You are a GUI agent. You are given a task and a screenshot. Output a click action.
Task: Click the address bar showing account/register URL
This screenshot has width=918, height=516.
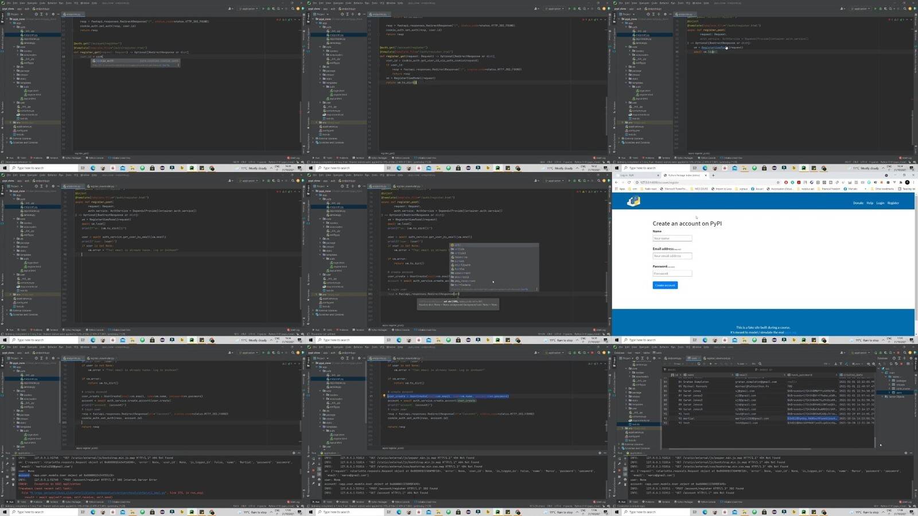pyautogui.click(x=706, y=183)
